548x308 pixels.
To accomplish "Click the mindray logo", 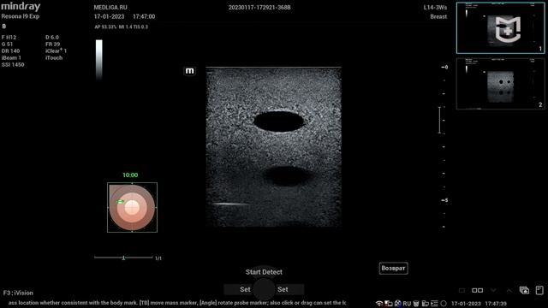I will pyautogui.click(x=21, y=6).
